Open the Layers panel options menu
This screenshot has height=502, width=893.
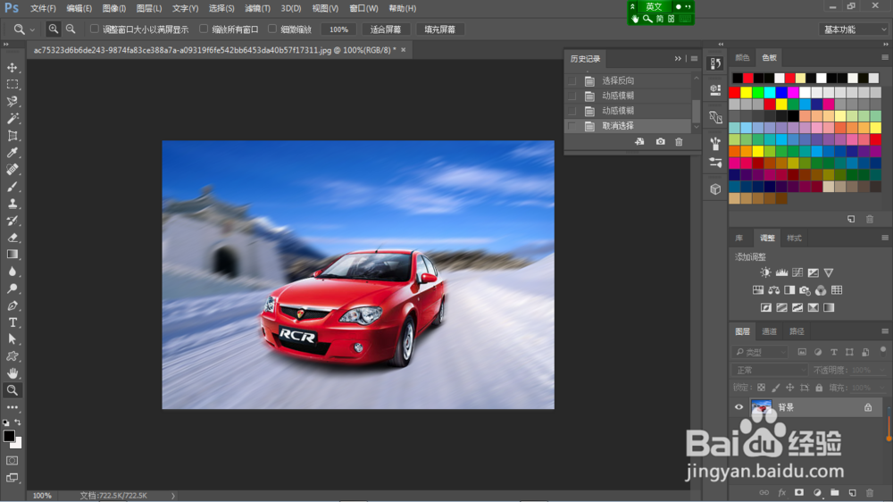pyautogui.click(x=884, y=331)
